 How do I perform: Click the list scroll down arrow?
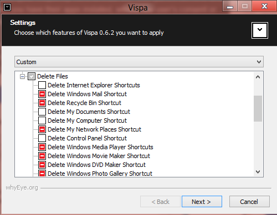[x=258, y=172]
